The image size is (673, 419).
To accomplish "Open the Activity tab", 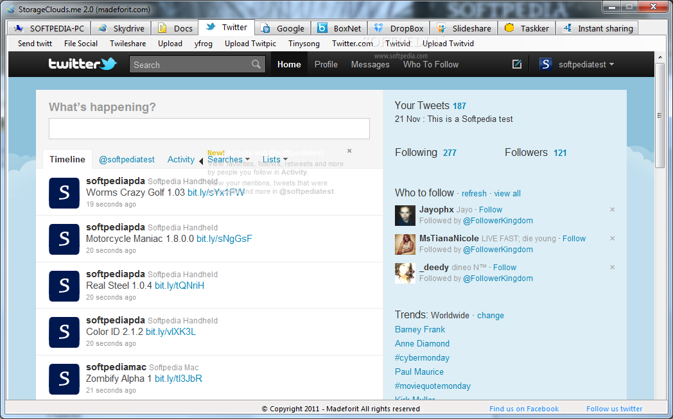I will tap(180, 160).
